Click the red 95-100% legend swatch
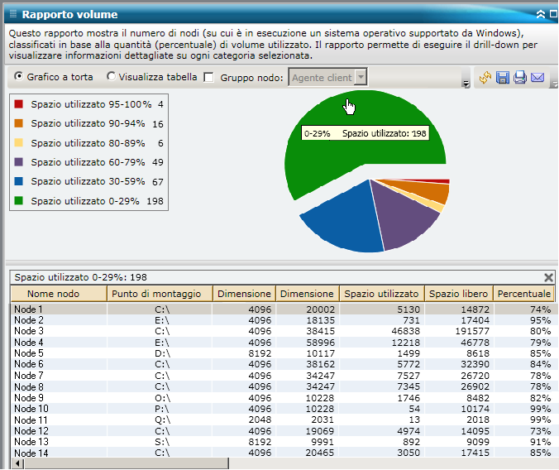The image size is (559, 470). (x=18, y=104)
